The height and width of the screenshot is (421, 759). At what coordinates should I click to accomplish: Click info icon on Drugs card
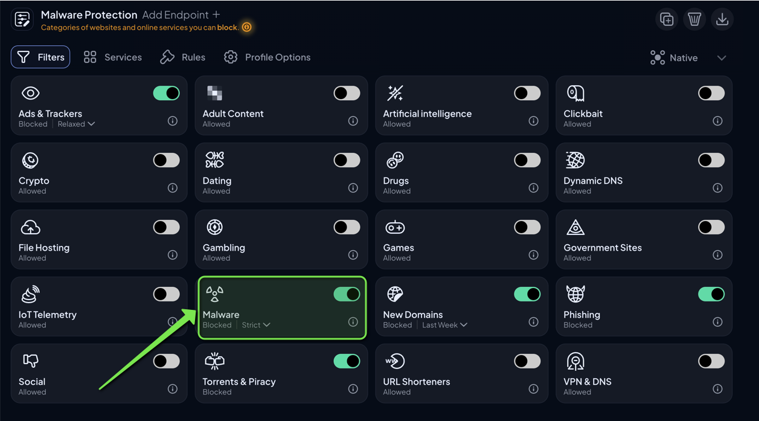click(x=534, y=188)
